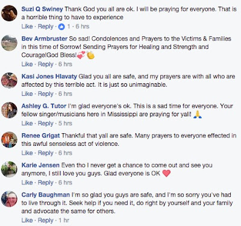Open Ashley G. Tutor's avatar
This screenshot has height=226, width=241.
point(9,110)
